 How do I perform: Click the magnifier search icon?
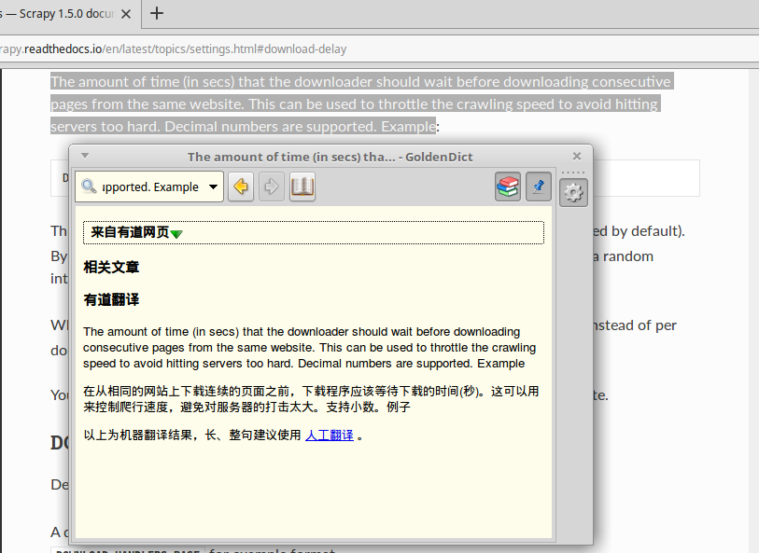coord(89,187)
